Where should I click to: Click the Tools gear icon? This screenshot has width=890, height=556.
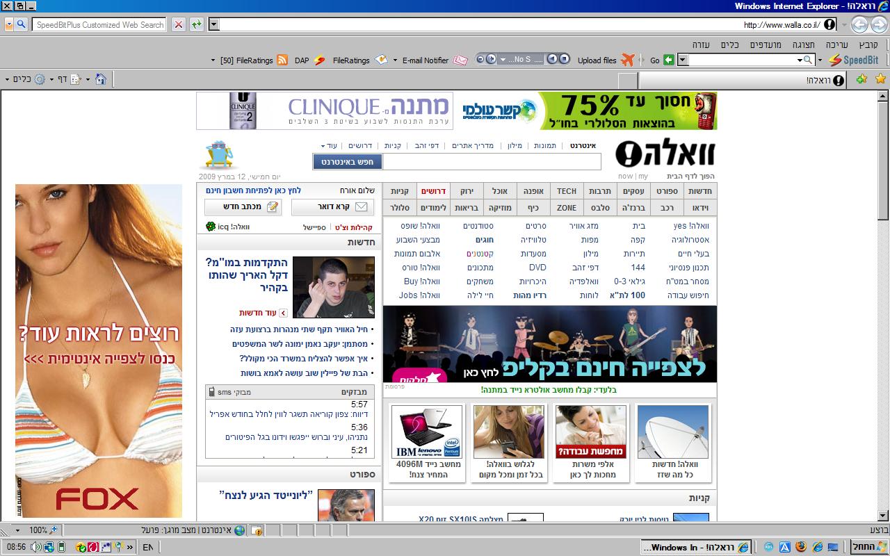[40, 79]
